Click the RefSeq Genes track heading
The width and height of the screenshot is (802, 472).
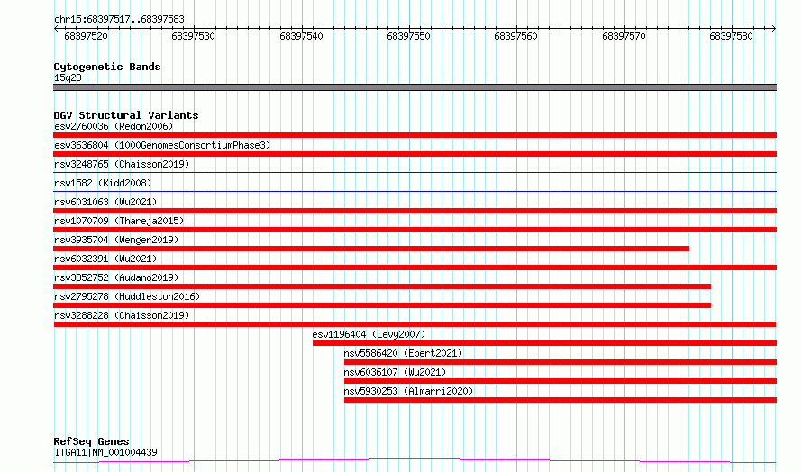pyautogui.click(x=91, y=441)
